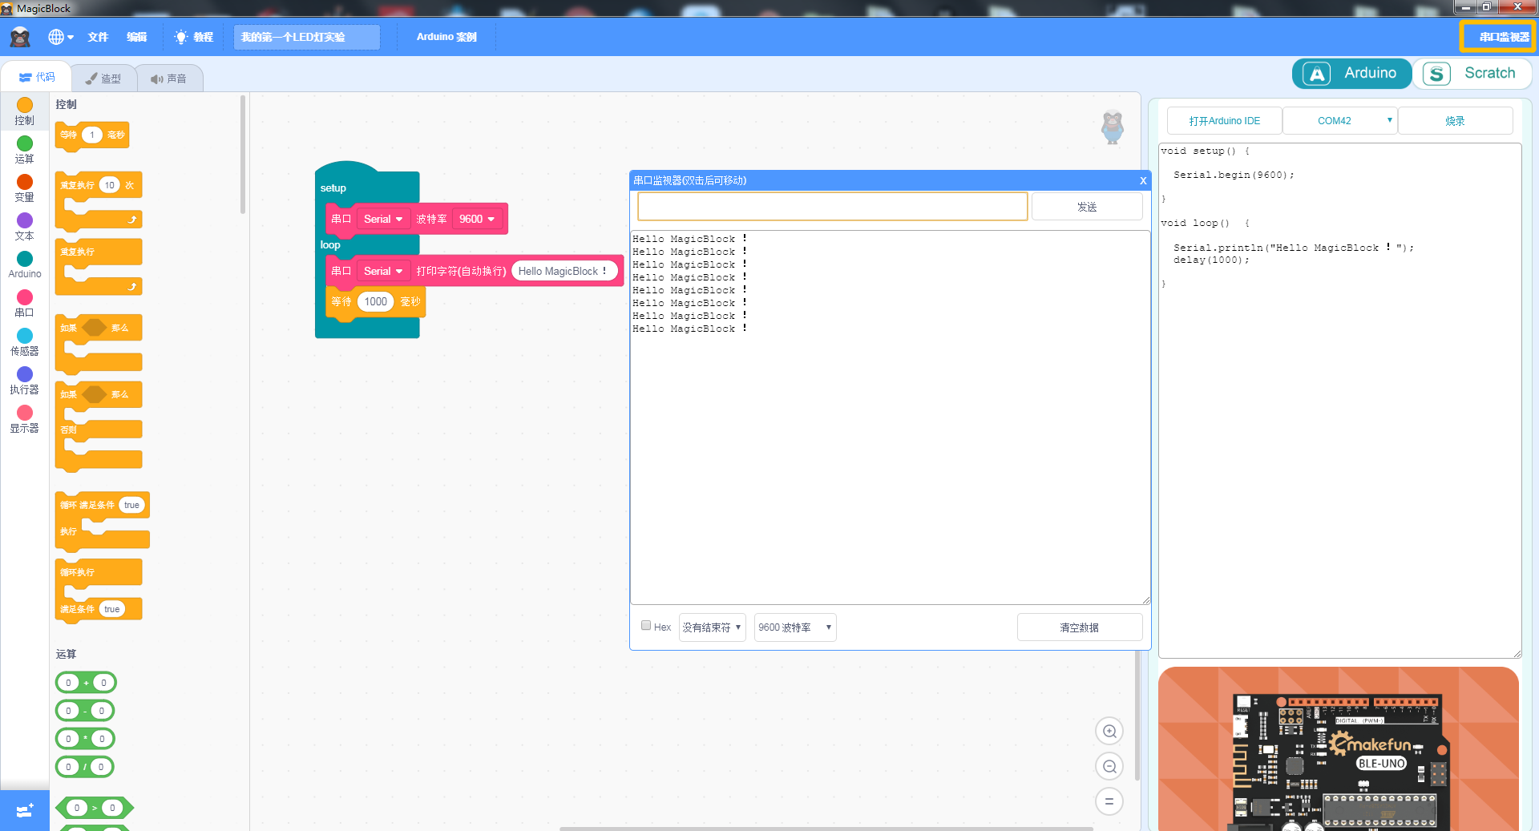Select the division operator block
Viewport: 1539px width, 831px height.
pyautogui.click(x=84, y=767)
